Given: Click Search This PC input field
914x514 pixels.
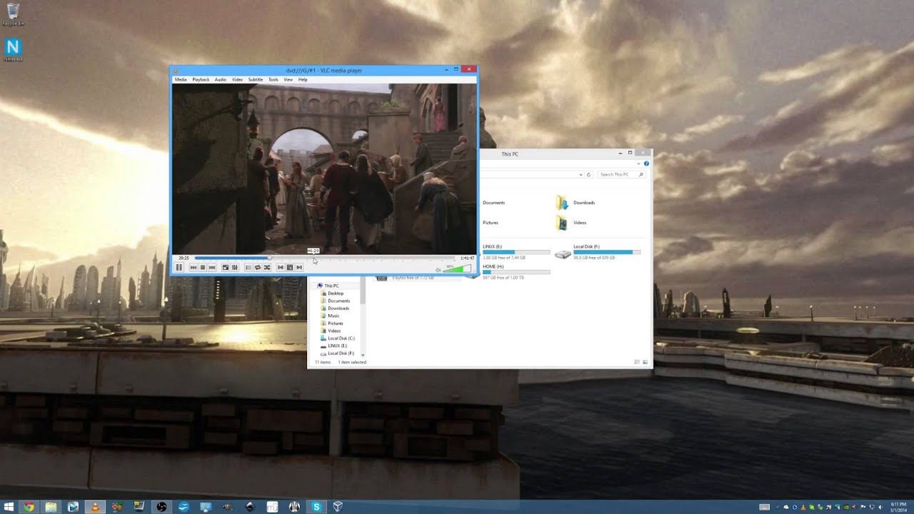Looking at the screenshot, I should click(622, 174).
